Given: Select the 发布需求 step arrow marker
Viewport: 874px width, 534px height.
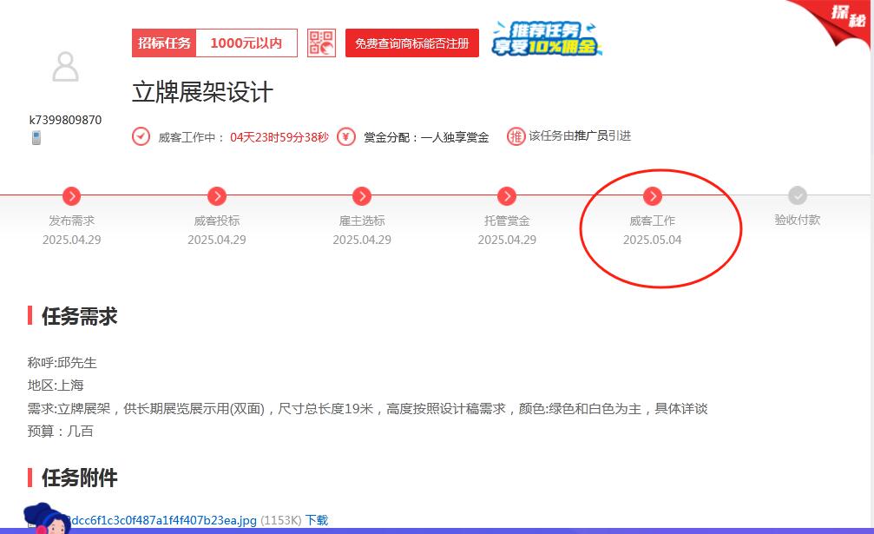Looking at the screenshot, I should [72, 196].
